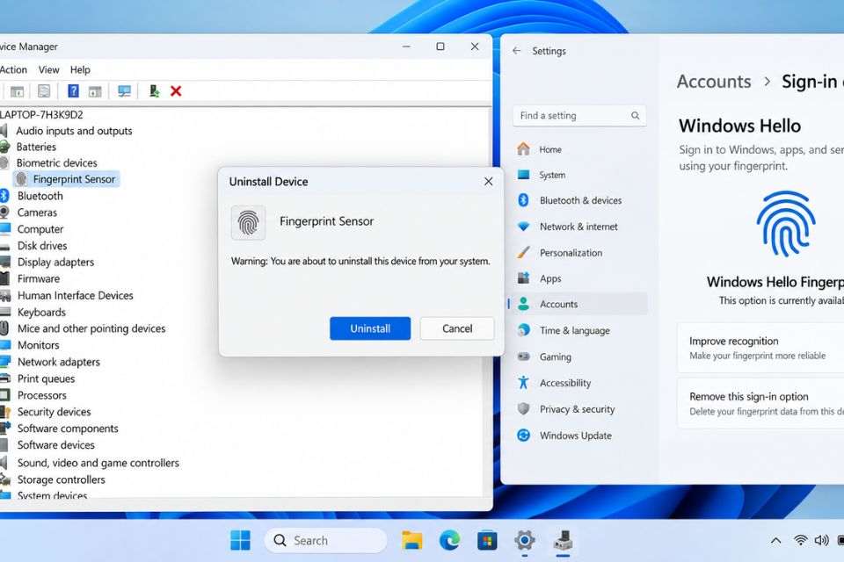Click the Uninstall button in the dialog
Image resolution: width=844 pixels, height=562 pixels.
click(x=370, y=328)
